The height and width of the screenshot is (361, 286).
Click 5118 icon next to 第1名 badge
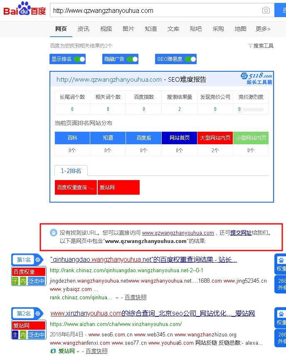[x=38, y=260]
